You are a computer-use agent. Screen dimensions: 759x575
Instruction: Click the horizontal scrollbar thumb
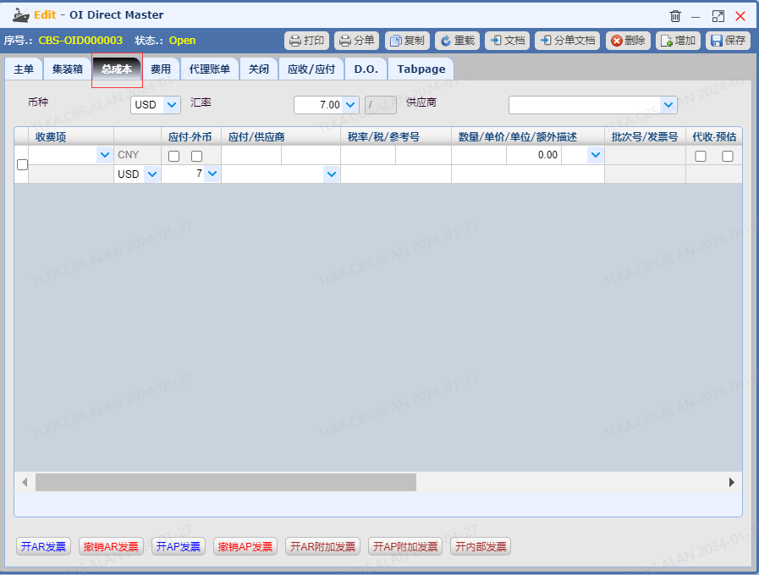pos(226,482)
